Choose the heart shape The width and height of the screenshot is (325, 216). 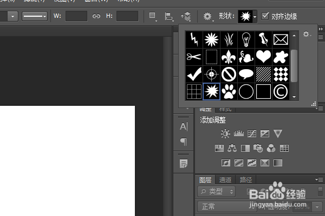pos(263,57)
